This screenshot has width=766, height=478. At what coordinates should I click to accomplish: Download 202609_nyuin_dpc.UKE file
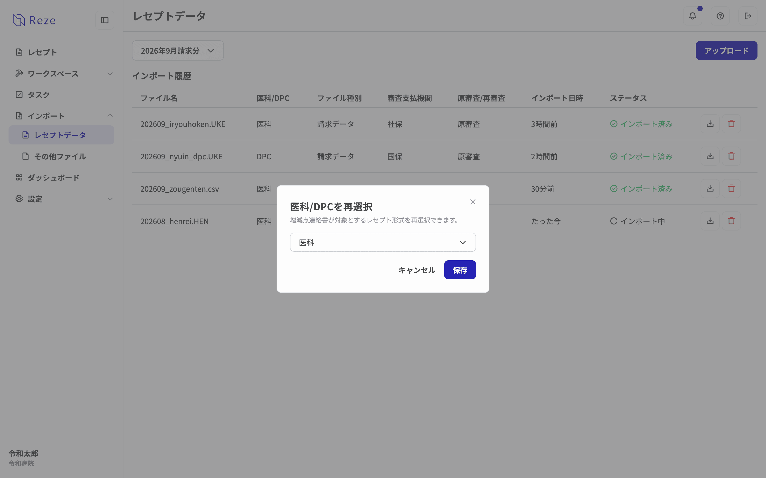(710, 156)
